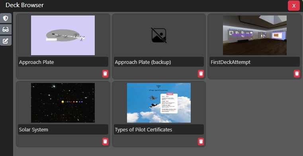
Task: Delete the Solar System deck using trash icon
Action: [x=105, y=142]
